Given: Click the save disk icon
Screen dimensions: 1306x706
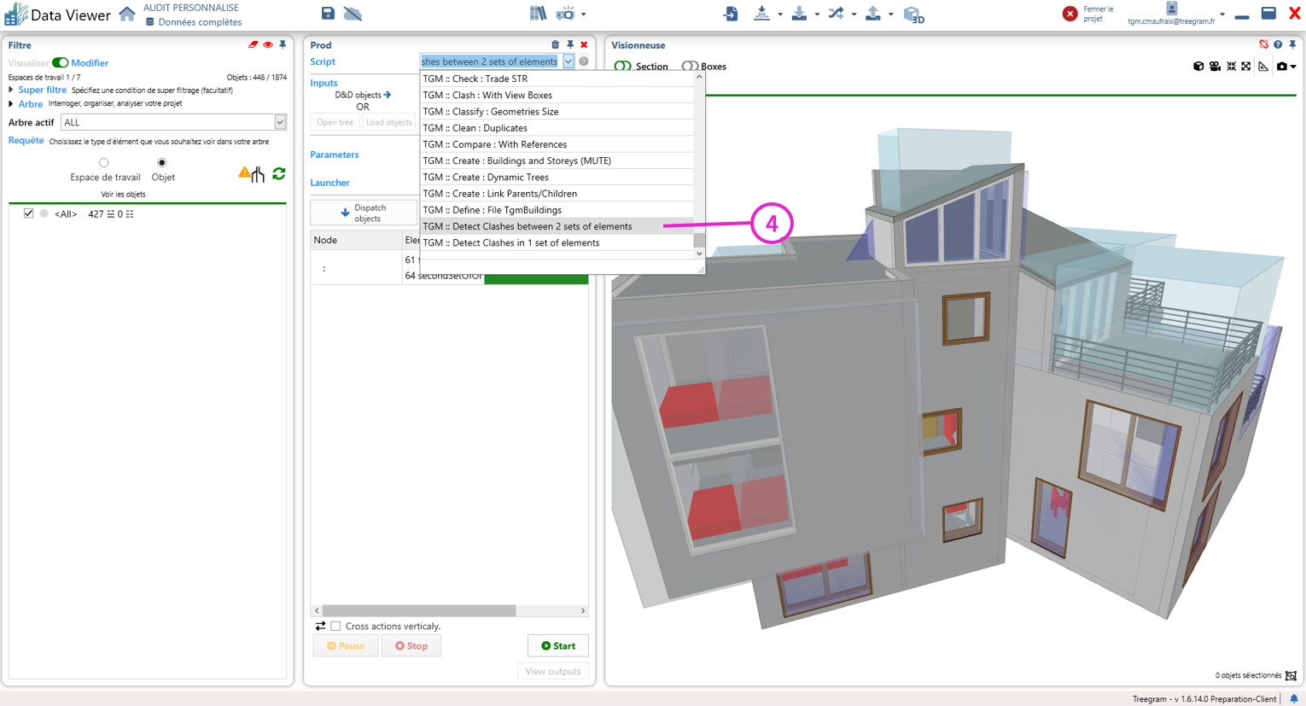Looking at the screenshot, I should tap(328, 13).
